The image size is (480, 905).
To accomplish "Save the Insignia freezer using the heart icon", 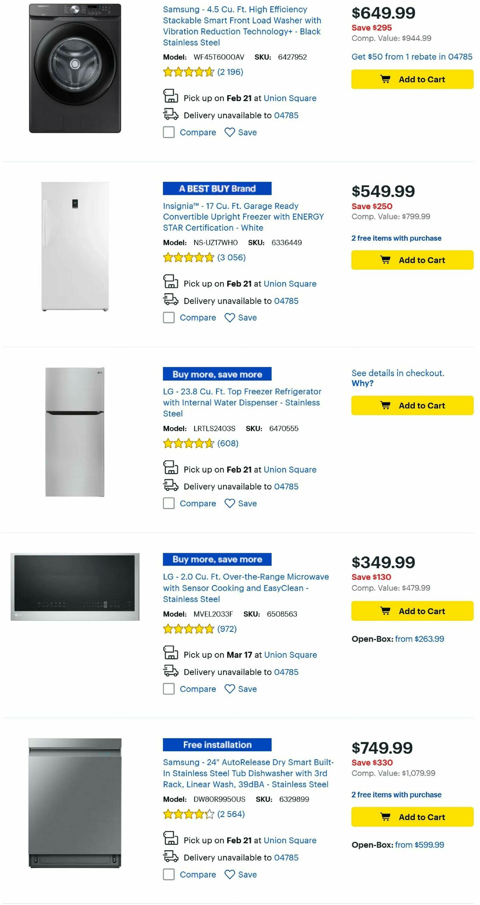I will pyautogui.click(x=229, y=317).
